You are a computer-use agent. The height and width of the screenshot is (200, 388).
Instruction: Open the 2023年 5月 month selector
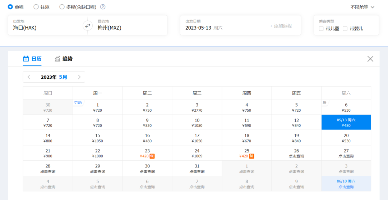(x=54, y=77)
